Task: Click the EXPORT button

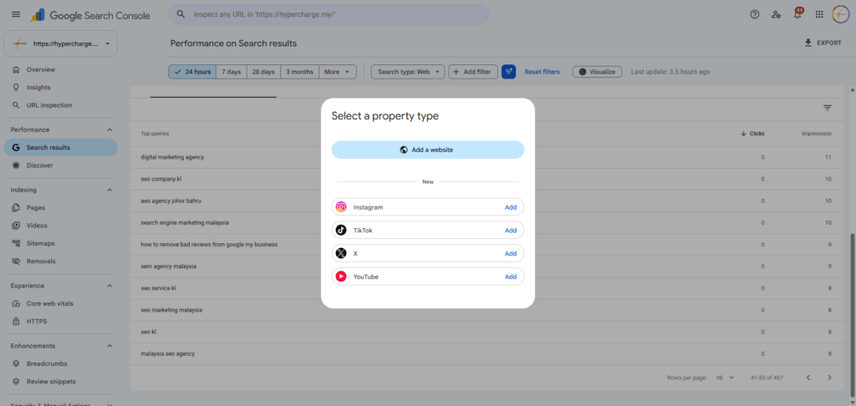Action: click(x=823, y=43)
